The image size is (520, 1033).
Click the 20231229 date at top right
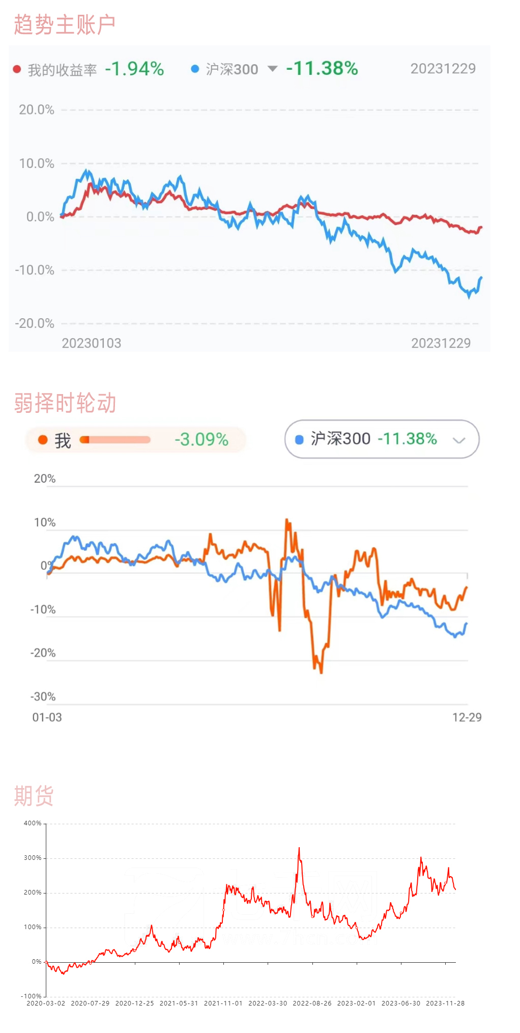[443, 69]
